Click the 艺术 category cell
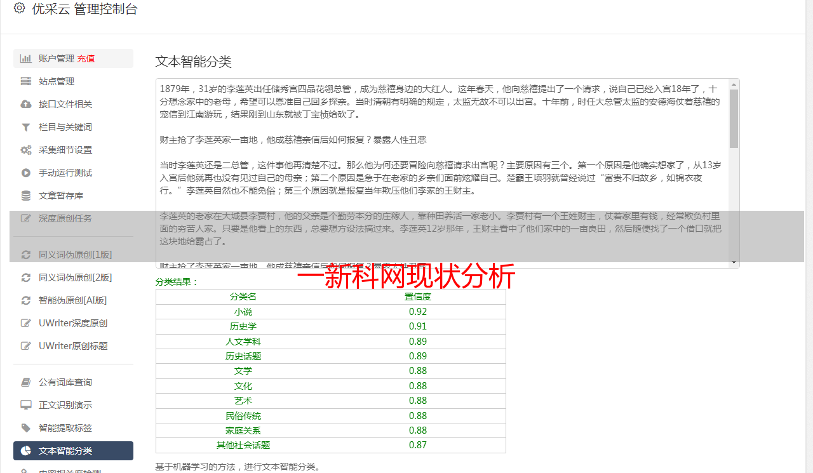The image size is (813, 473). point(243,401)
